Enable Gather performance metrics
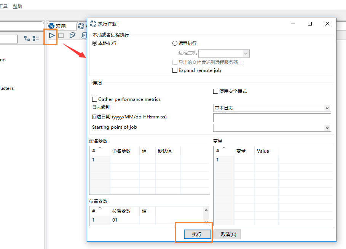The width and height of the screenshot is (346, 249). [x=94, y=99]
